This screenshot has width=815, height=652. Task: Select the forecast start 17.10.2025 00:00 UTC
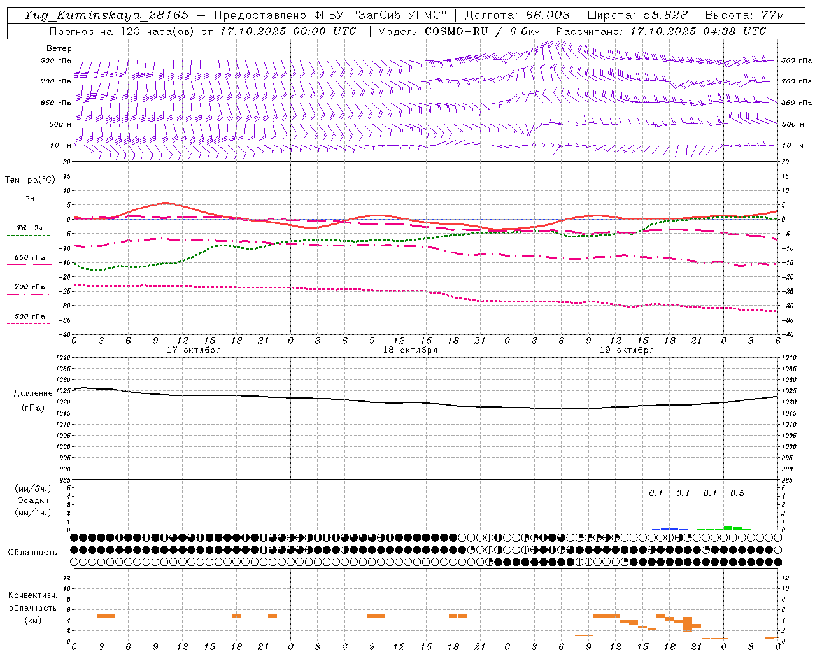pos(288,31)
